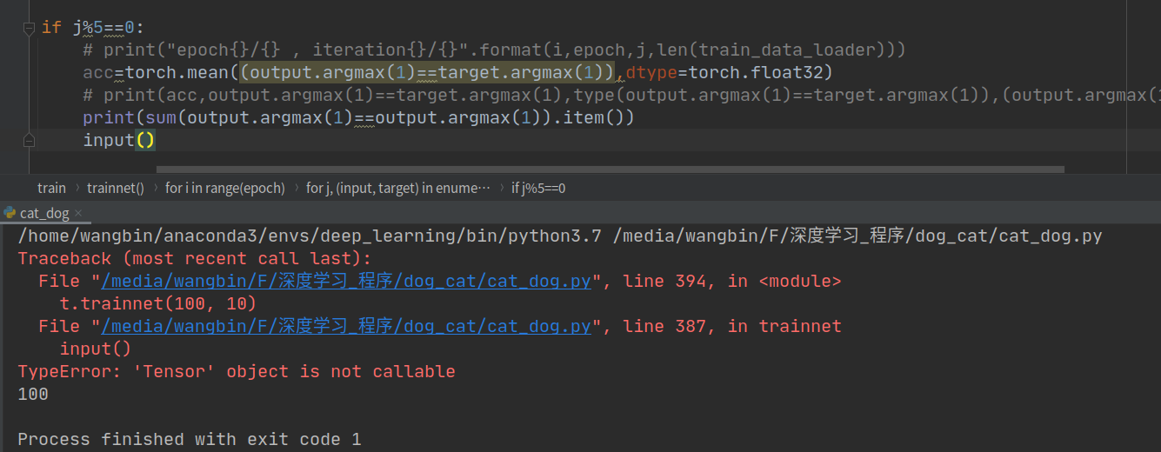Viewport: 1161px width, 452px height.
Task: Click 'Traceback (most recent call last)' line
Action: [195, 258]
